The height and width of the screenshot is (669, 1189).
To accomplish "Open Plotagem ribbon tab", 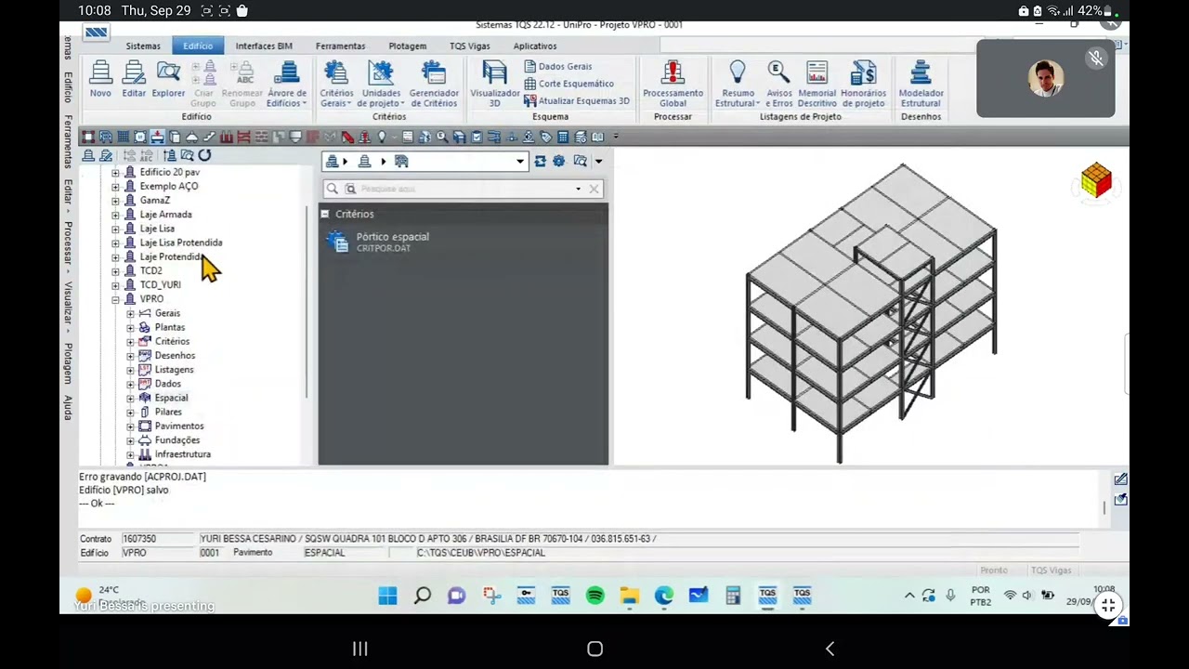I will click(x=407, y=46).
